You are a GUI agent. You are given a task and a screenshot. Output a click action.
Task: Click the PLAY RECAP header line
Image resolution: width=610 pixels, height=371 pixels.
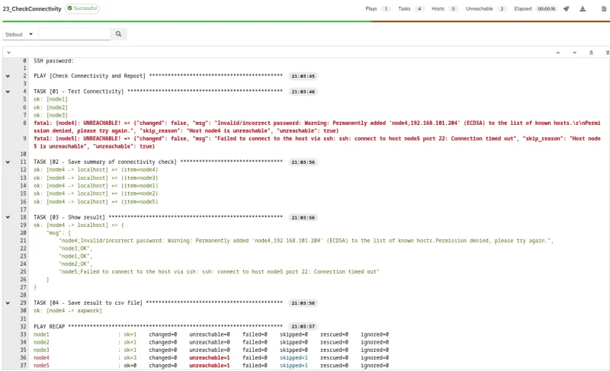tap(158, 326)
